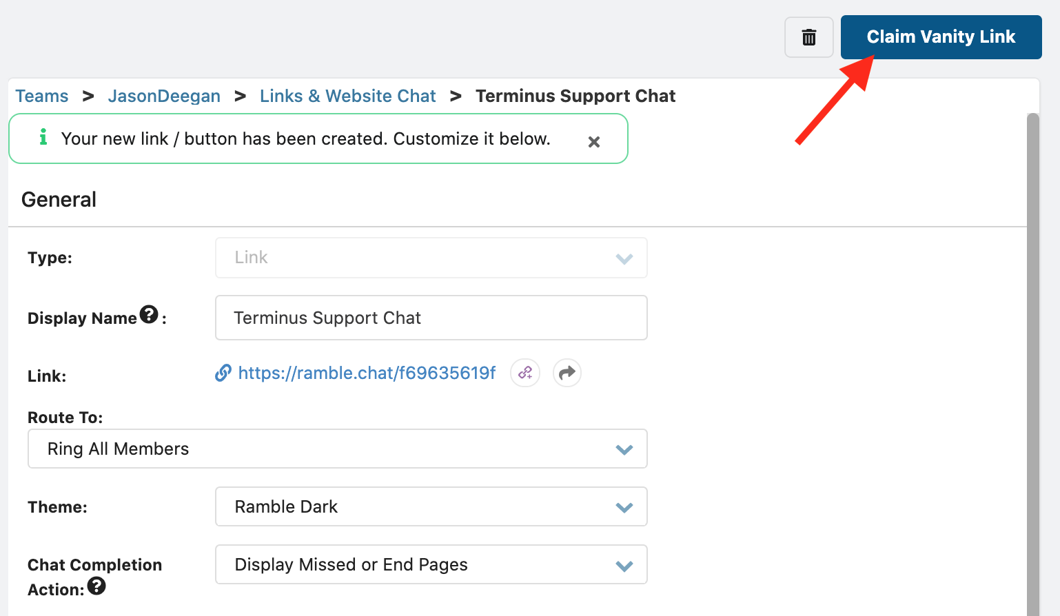Click the Terminus Support Chat breadcrumb text

[x=575, y=96]
